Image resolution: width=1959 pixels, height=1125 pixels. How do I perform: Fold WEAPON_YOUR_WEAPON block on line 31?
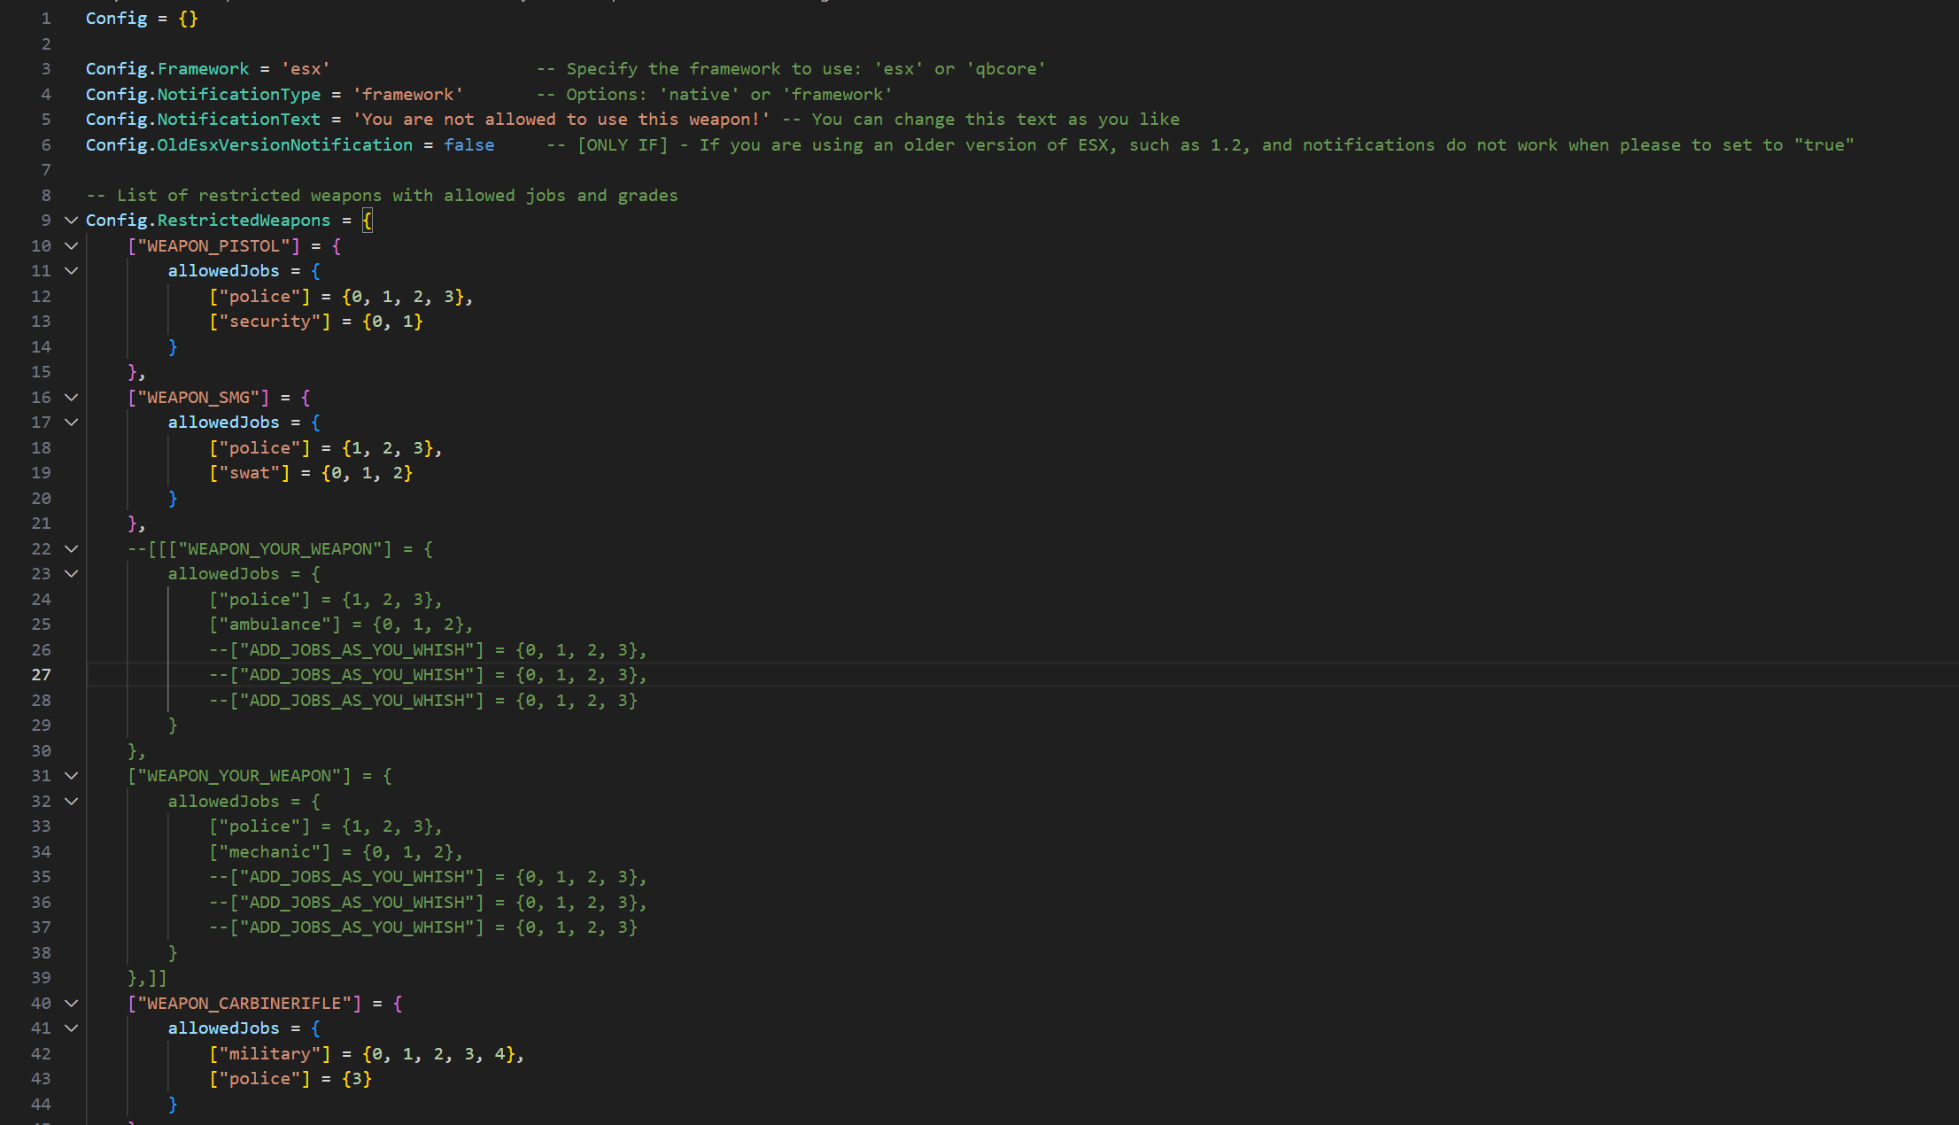(72, 776)
